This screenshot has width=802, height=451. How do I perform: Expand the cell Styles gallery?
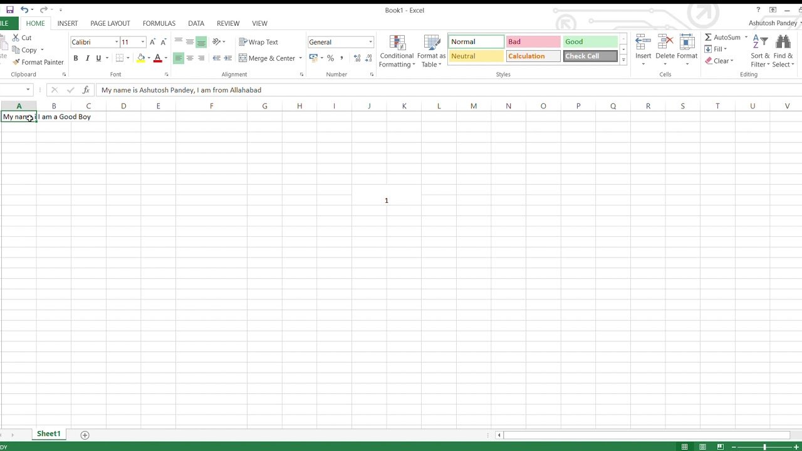point(623,60)
